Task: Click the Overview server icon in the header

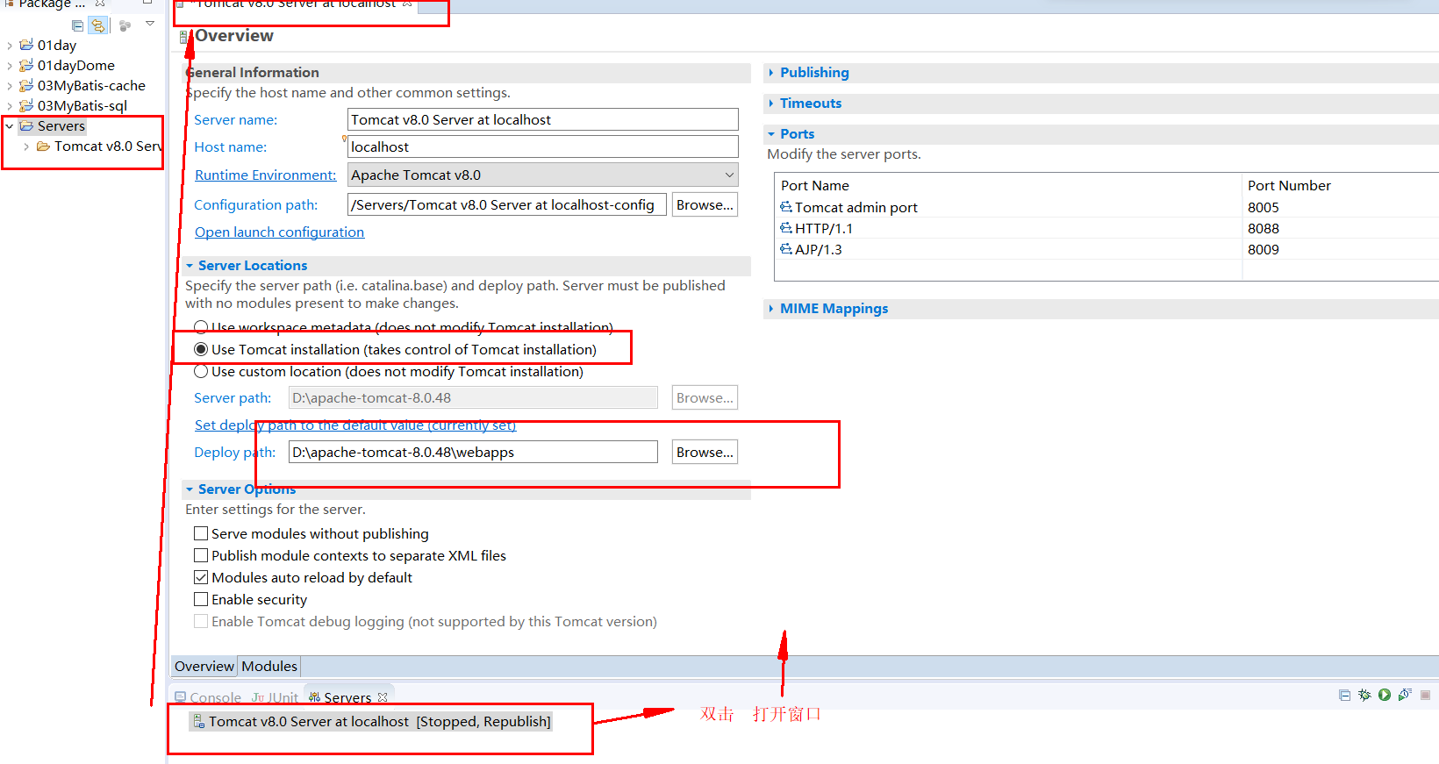Action: 185,37
